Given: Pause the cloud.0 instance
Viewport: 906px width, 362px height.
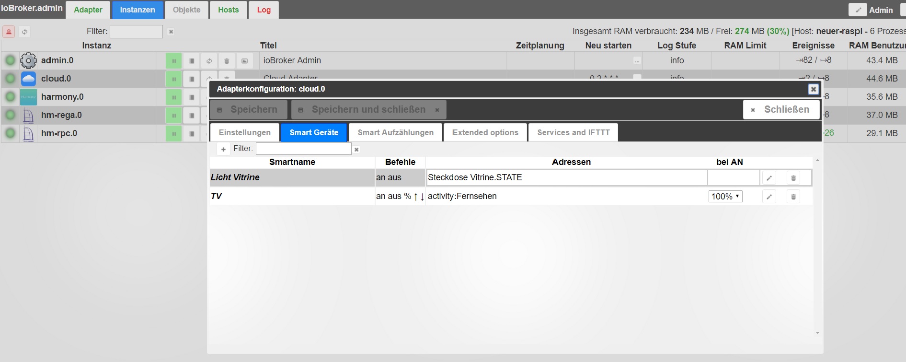Looking at the screenshot, I should click(x=173, y=79).
